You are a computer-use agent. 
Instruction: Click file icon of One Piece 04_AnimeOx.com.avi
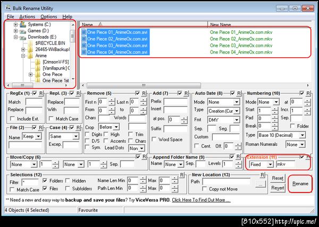coord(84,52)
